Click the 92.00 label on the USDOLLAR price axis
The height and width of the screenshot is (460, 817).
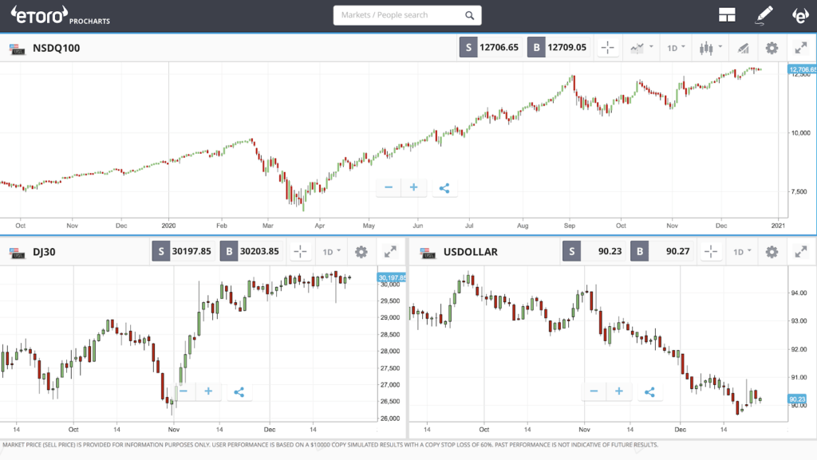799,349
